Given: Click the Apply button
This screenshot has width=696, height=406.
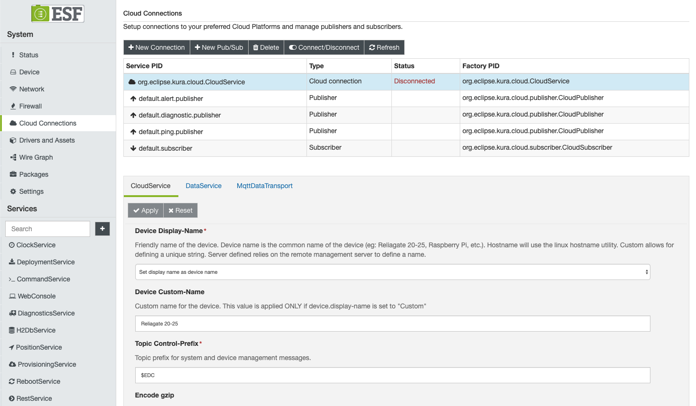Looking at the screenshot, I should (x=146, y=210).
